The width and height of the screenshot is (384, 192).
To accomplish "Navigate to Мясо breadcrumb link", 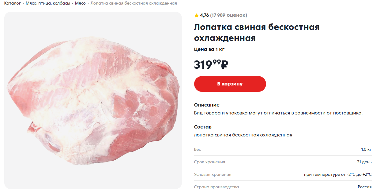I will [80, 3].
